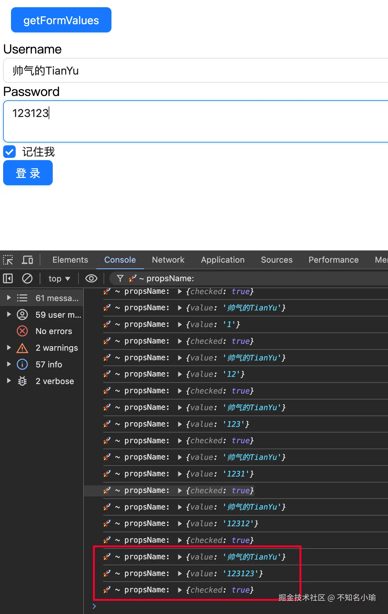Image resolution: width=388 pixels, height=614 pixels.
Task: Click the '12' value text in console
Action: click(x=231, y=374)
